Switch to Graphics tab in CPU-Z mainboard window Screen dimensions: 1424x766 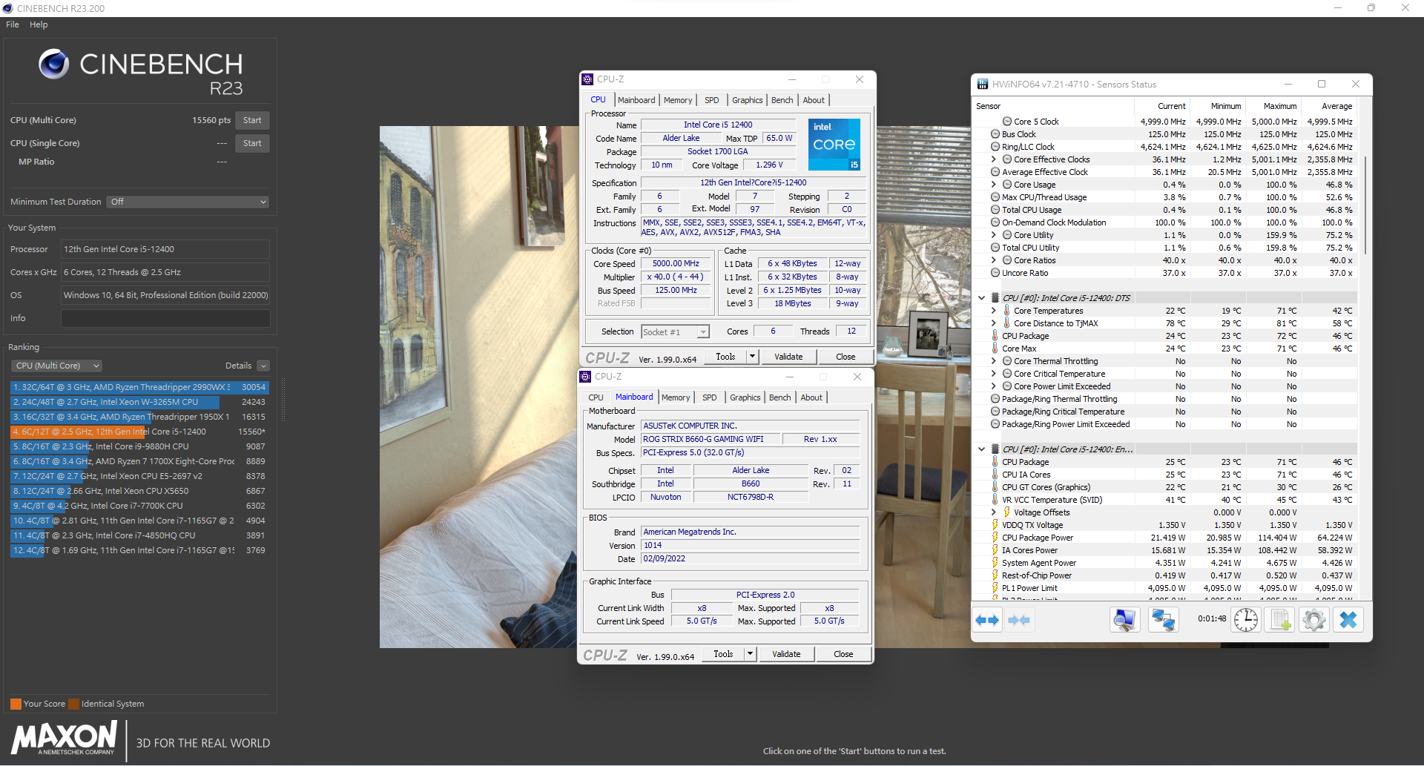pos(745,397)
